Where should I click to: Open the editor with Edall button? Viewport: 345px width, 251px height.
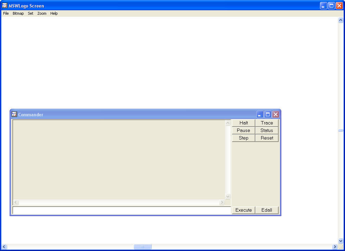click(267, 210)
